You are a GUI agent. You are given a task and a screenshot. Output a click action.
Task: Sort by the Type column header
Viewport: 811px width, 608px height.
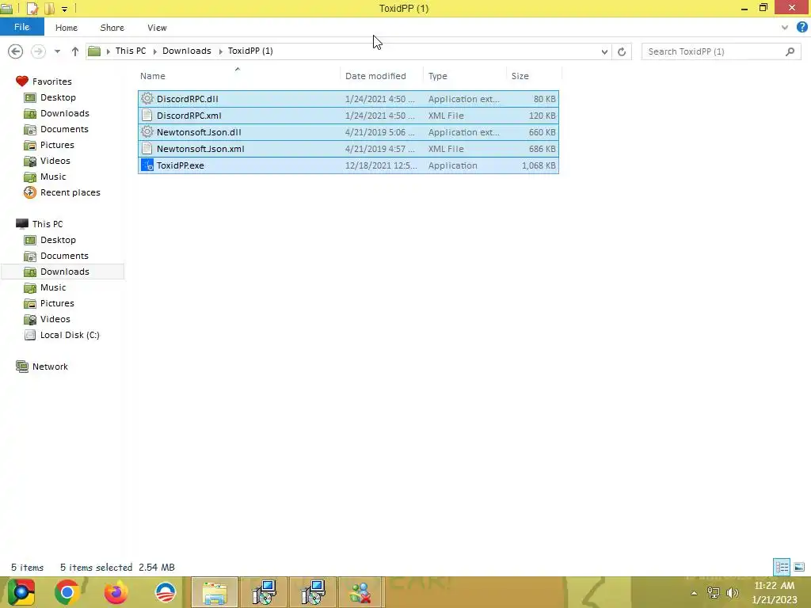(437, 76)
